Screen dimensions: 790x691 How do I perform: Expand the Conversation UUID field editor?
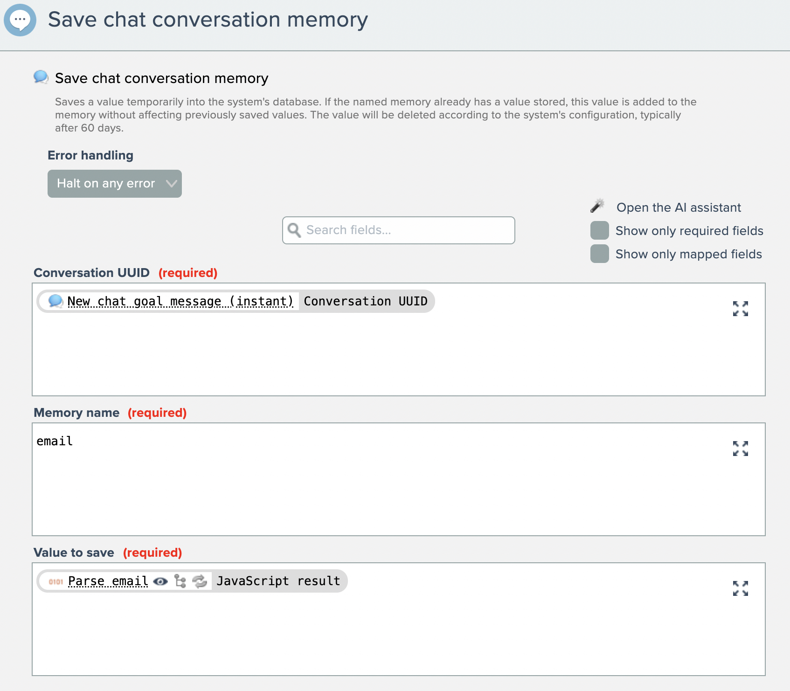tap(740, 309)
